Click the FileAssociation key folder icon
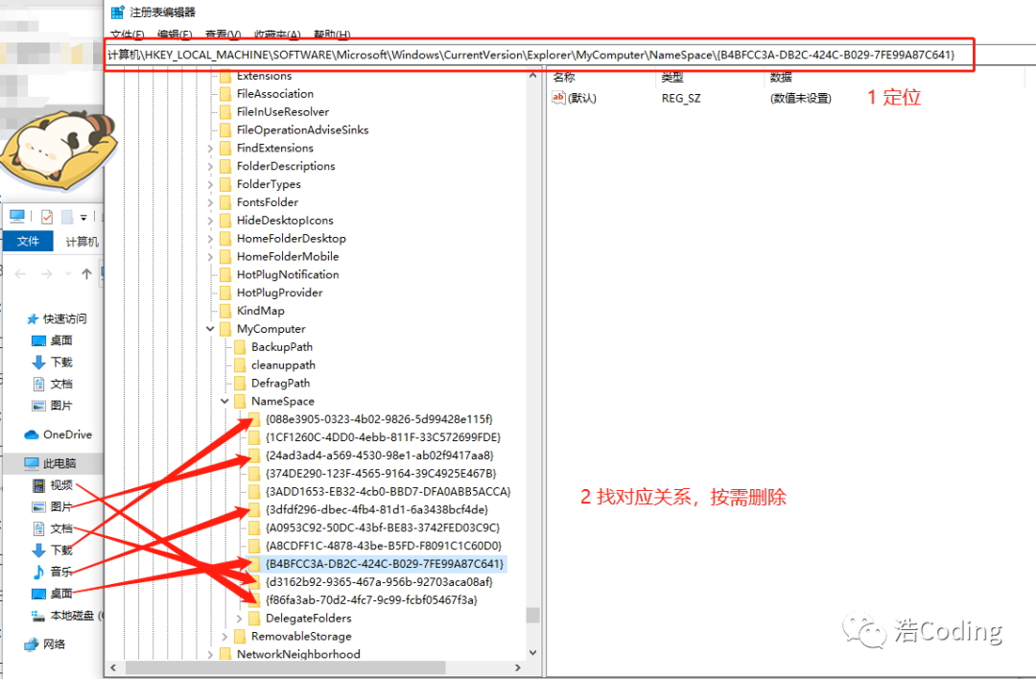Screen dimensions: 1036x679 coord(225,94)
